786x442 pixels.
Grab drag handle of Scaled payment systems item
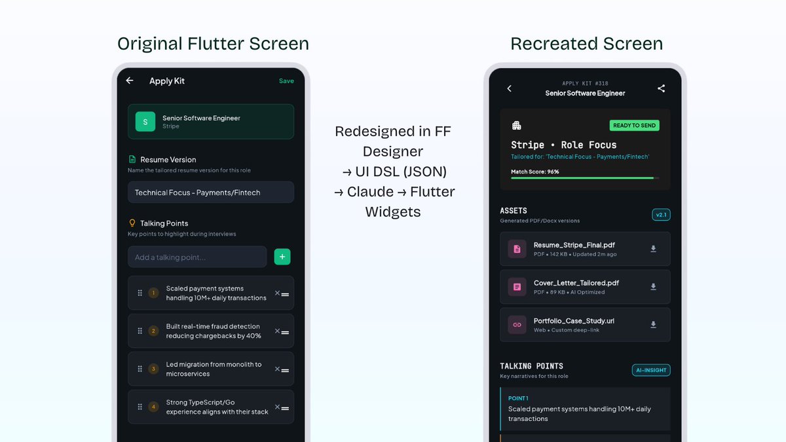pos(140,293)
